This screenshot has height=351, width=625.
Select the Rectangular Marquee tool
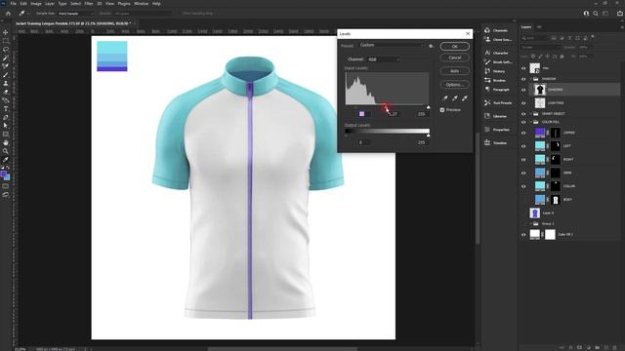click(6, 41)
